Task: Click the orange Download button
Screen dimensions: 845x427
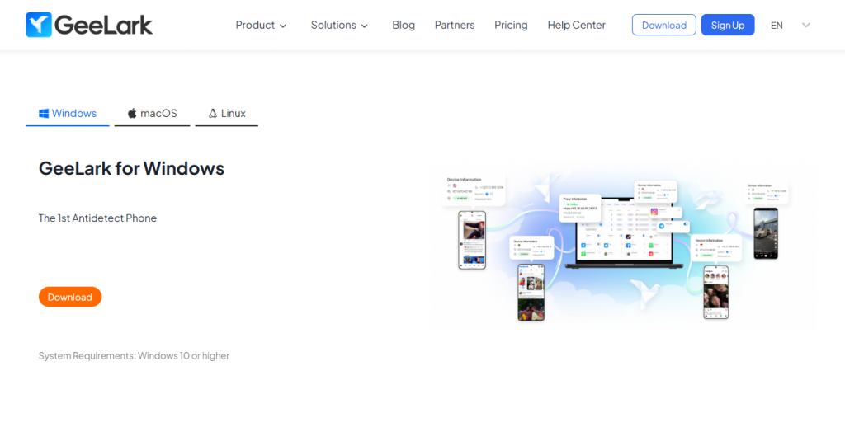Action: point(70,297)
